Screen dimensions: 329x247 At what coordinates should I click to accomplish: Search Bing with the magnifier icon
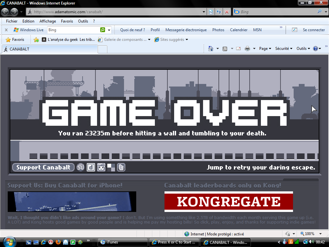tap(320, 12)
